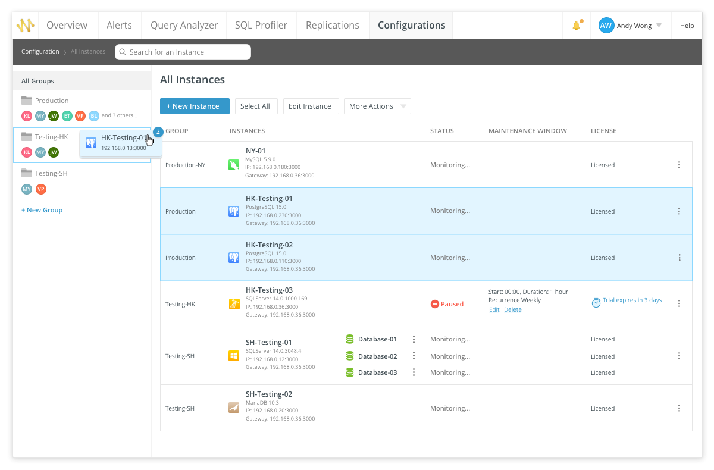
Task: Open the Replications tab
Action: click(x=333, y=26)
